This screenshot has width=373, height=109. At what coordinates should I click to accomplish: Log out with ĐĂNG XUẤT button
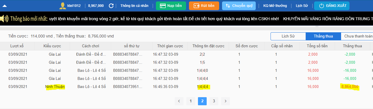[332, 6]
